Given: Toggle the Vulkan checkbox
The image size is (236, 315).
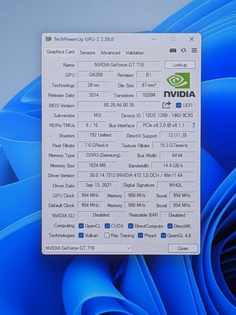Looking at the screenshot, I should pyautogui.click(x=81, y=235).
